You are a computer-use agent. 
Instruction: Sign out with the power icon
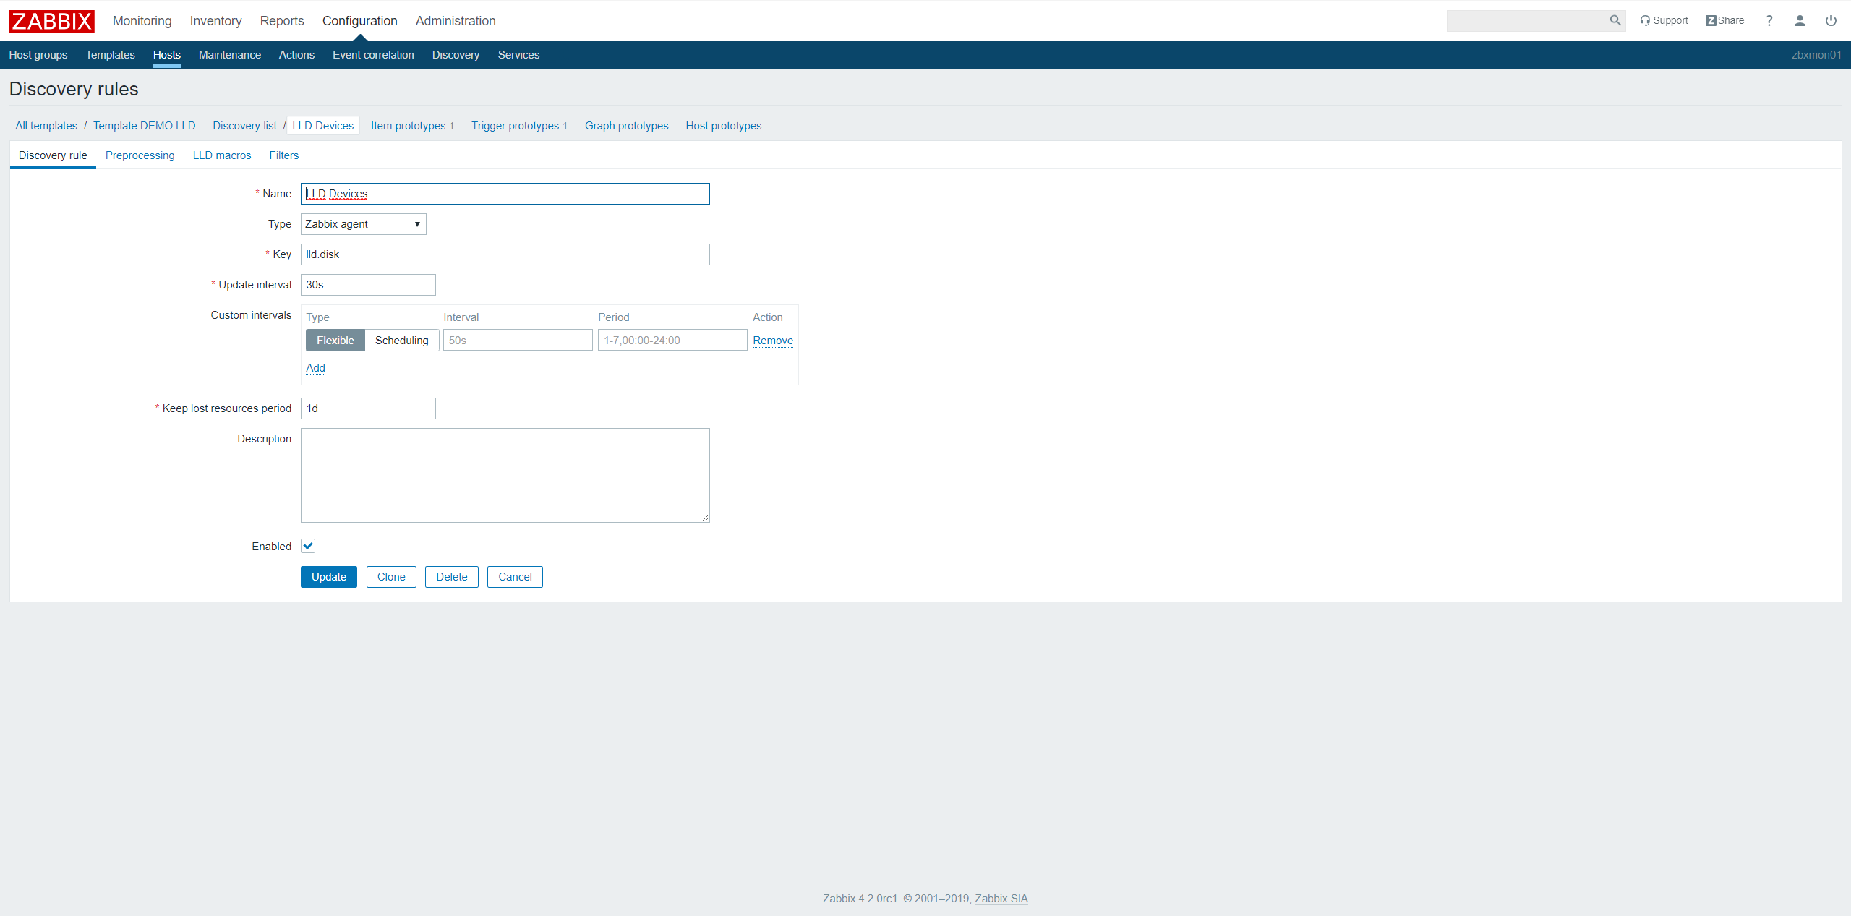(x=1831, y=20)
